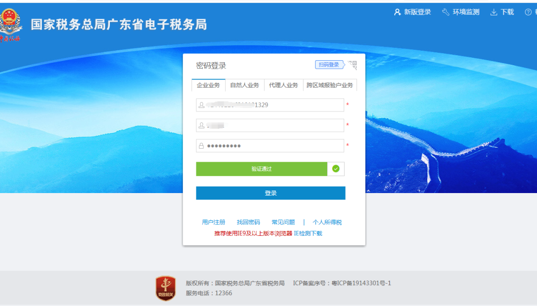Focus the taxpayer ID field ending 1329
This screenshot has width=537, height=306.
point(270,105)
